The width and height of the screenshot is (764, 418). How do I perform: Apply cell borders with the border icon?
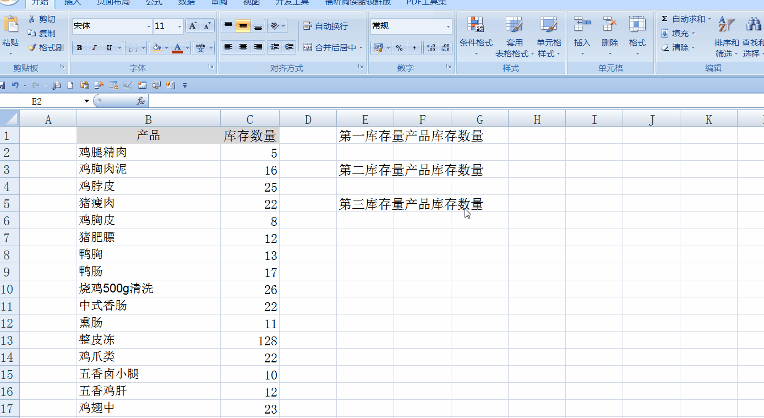tap(133, 48)
